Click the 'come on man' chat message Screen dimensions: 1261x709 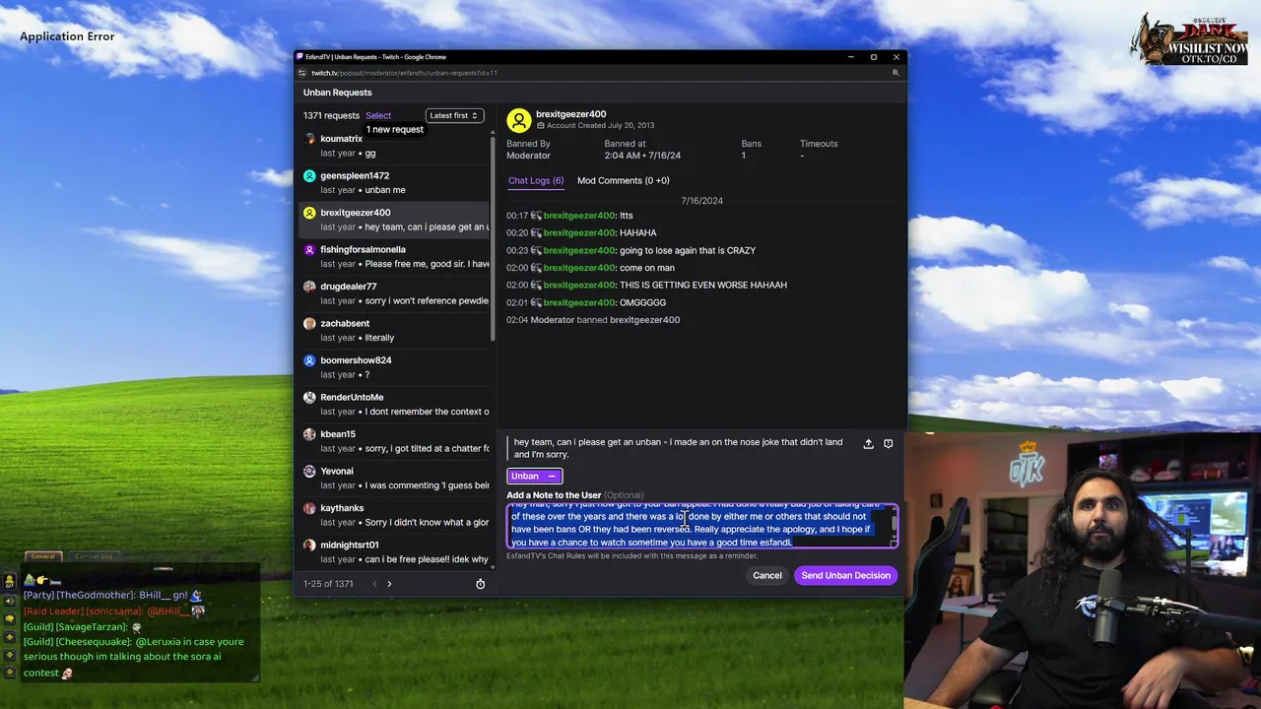point(647,268)
